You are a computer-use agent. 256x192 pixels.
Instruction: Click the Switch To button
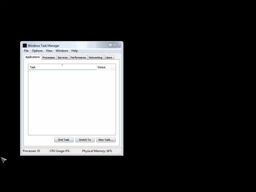pos(85,140)
